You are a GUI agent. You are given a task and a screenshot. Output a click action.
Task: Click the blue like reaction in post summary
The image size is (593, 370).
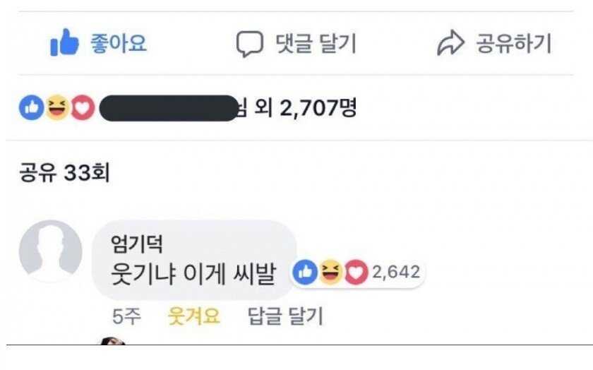(30, 108)
